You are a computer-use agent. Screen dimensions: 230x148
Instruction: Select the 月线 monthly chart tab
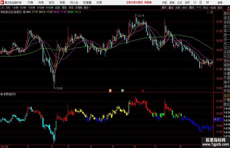point(71,8)
